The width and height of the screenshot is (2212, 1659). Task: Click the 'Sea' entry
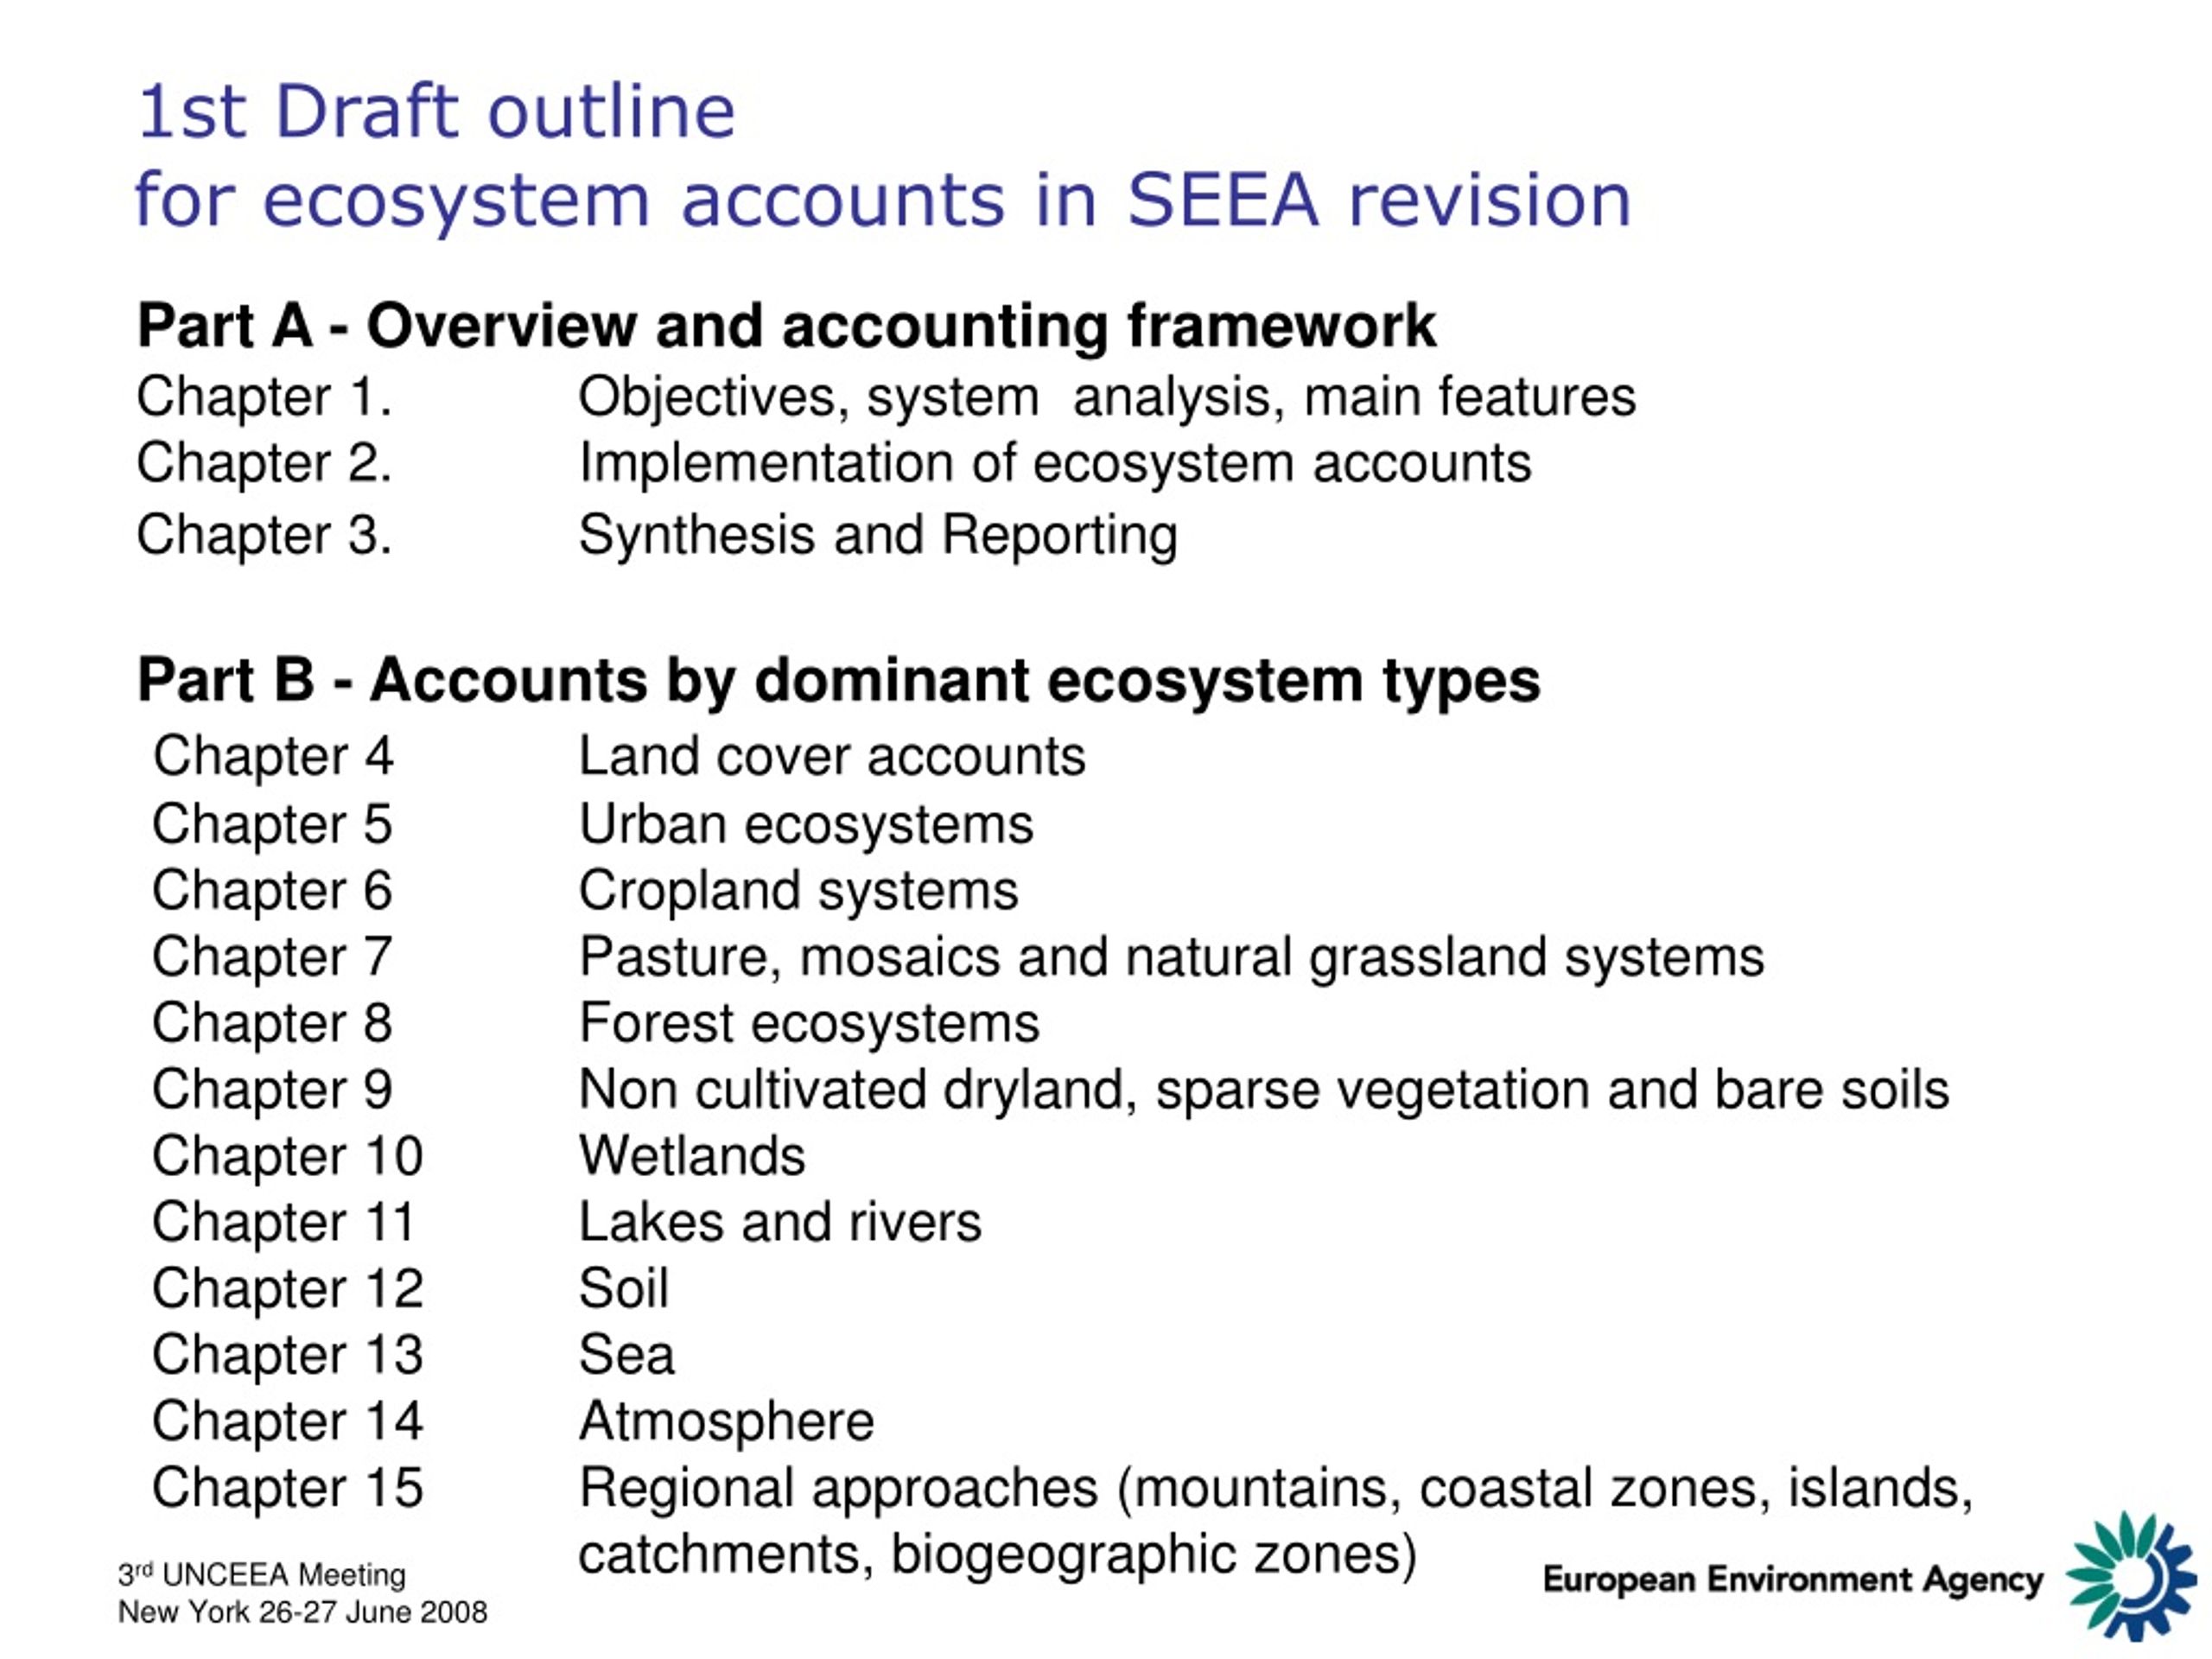(x=626, y=1356)
